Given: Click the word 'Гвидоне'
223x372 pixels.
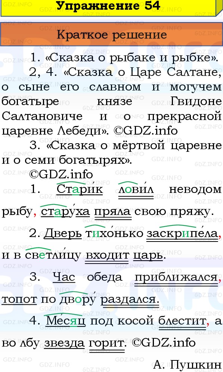Looking at the screenshot, I should click(196, 101).
